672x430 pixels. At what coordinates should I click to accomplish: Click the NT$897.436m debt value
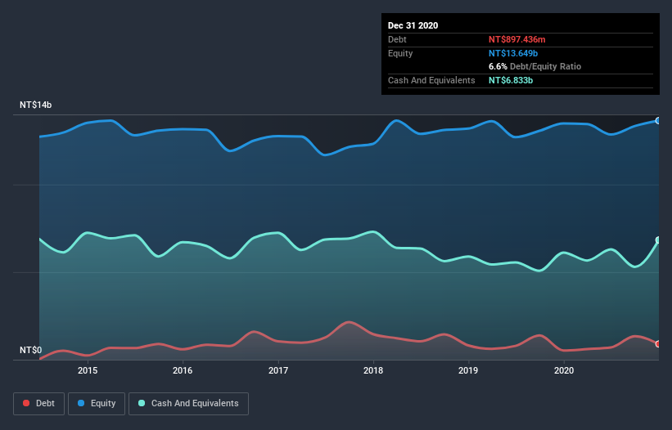tap(516, 39)
